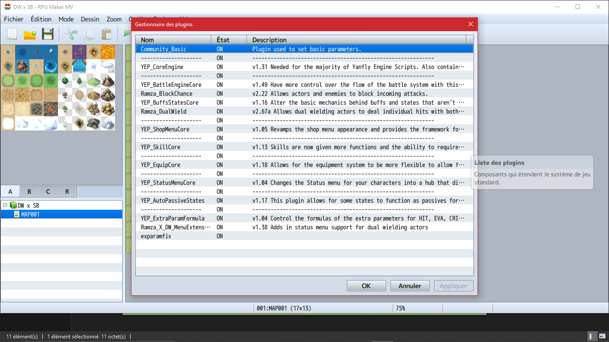The image size is (609, 342).
Task: Click the New Project toolbar icon
Action: pos(12,34)
